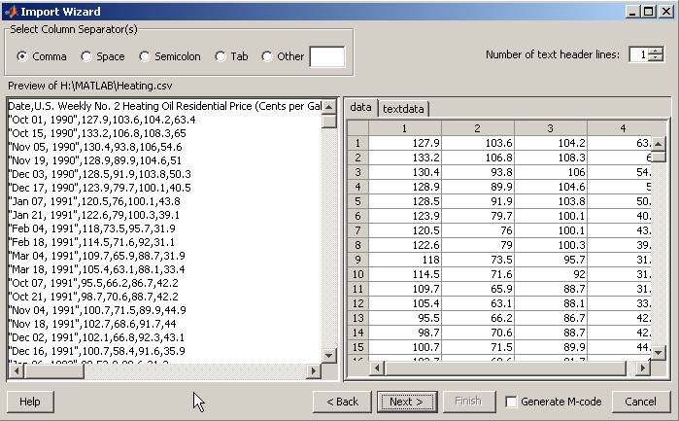Increase number of text header lines

[657, 51]
